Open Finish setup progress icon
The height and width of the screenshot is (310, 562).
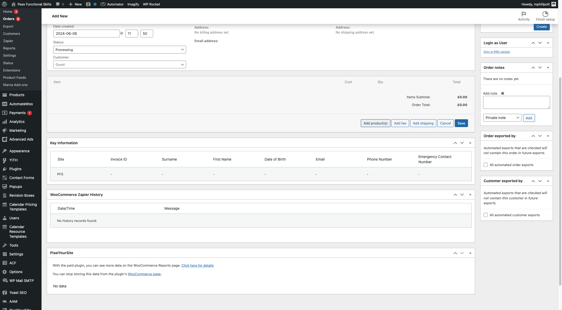point(545,16)
